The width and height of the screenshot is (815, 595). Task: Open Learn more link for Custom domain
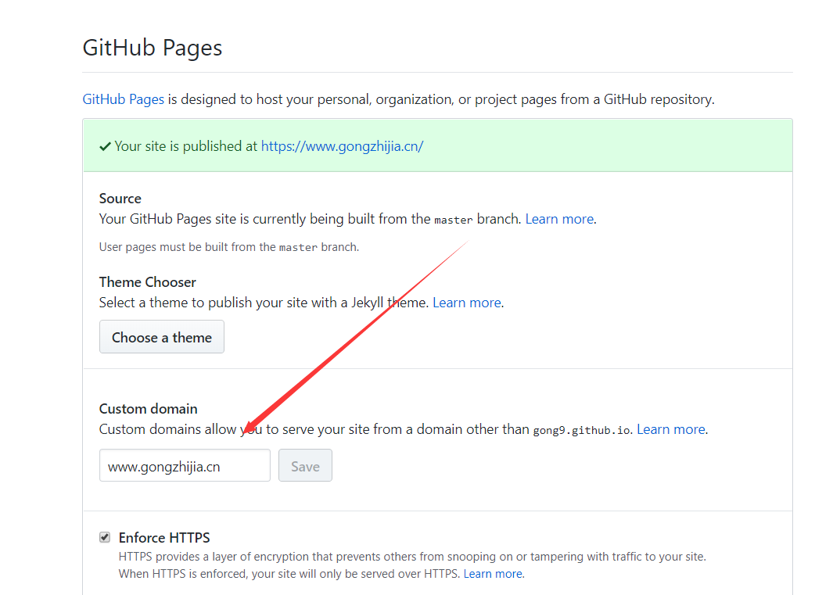tap(671, 429)
